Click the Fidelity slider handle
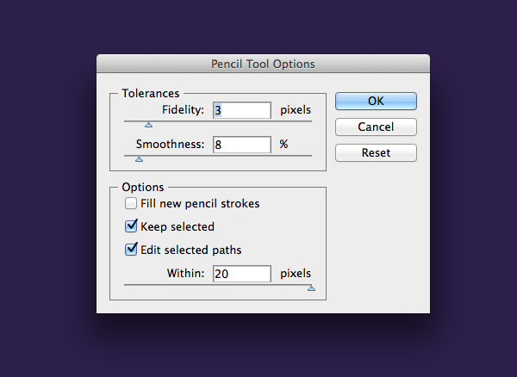The width and height of the screenshot is (517, 377). coord(148,125)
